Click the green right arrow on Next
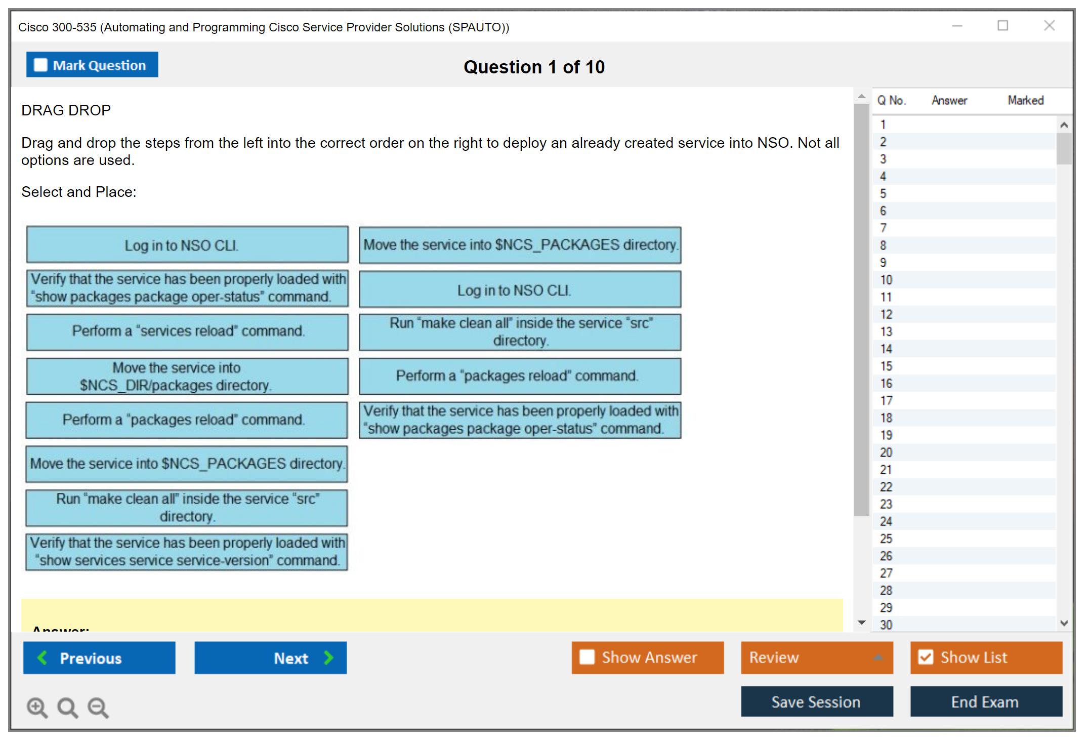 coord(329,658)
